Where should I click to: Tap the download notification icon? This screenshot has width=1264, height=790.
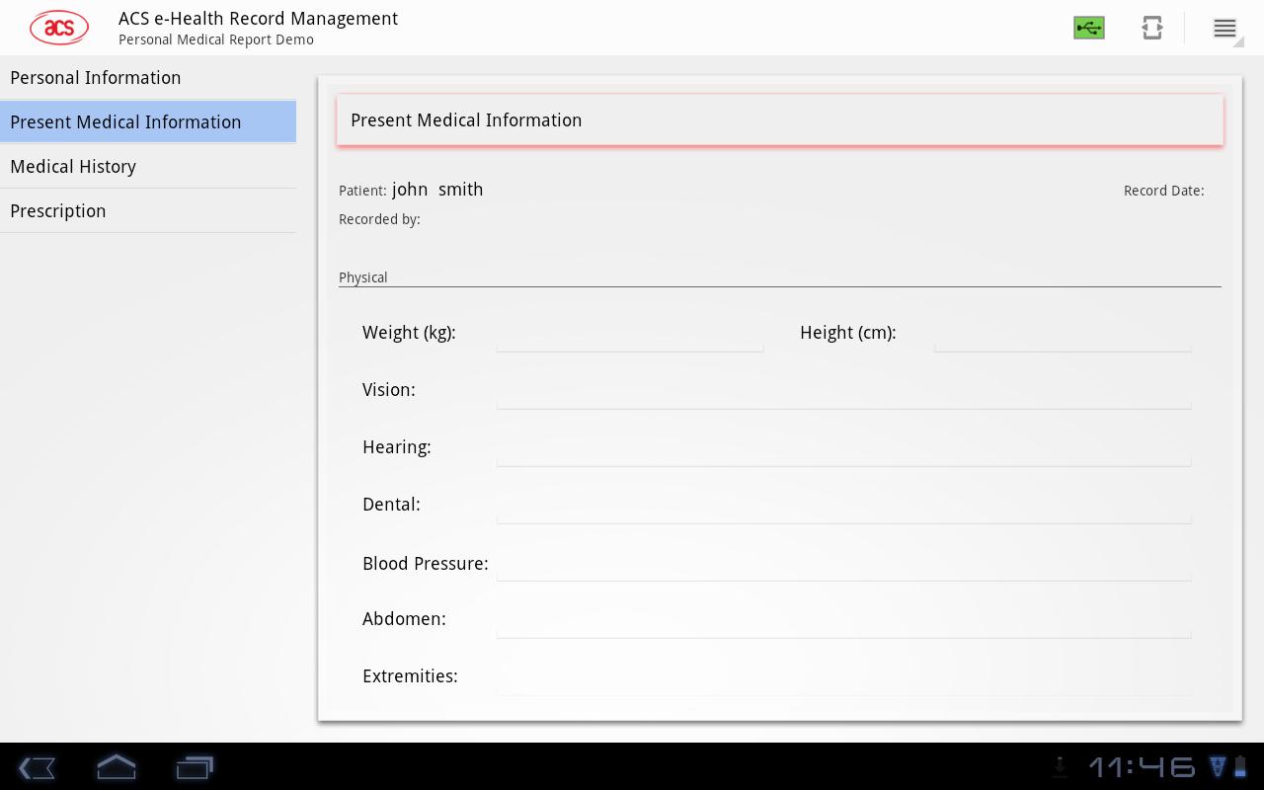[x=1060, y=766]
